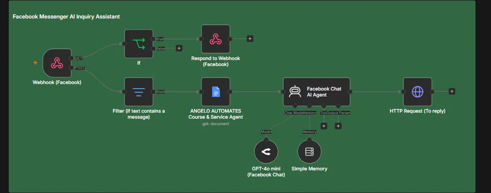Select the HTTP Request globe node
The height and width of the screenshot is (193, 491).
click(x=417, y=92)
